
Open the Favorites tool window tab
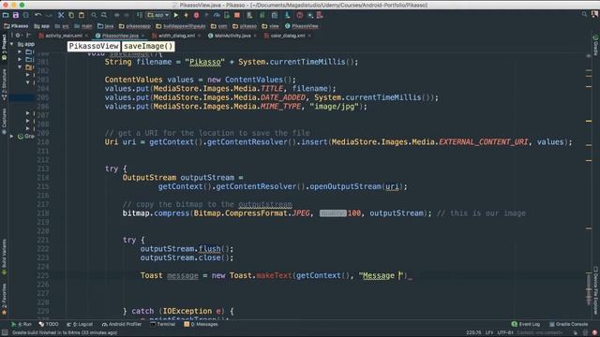point(4,299)
